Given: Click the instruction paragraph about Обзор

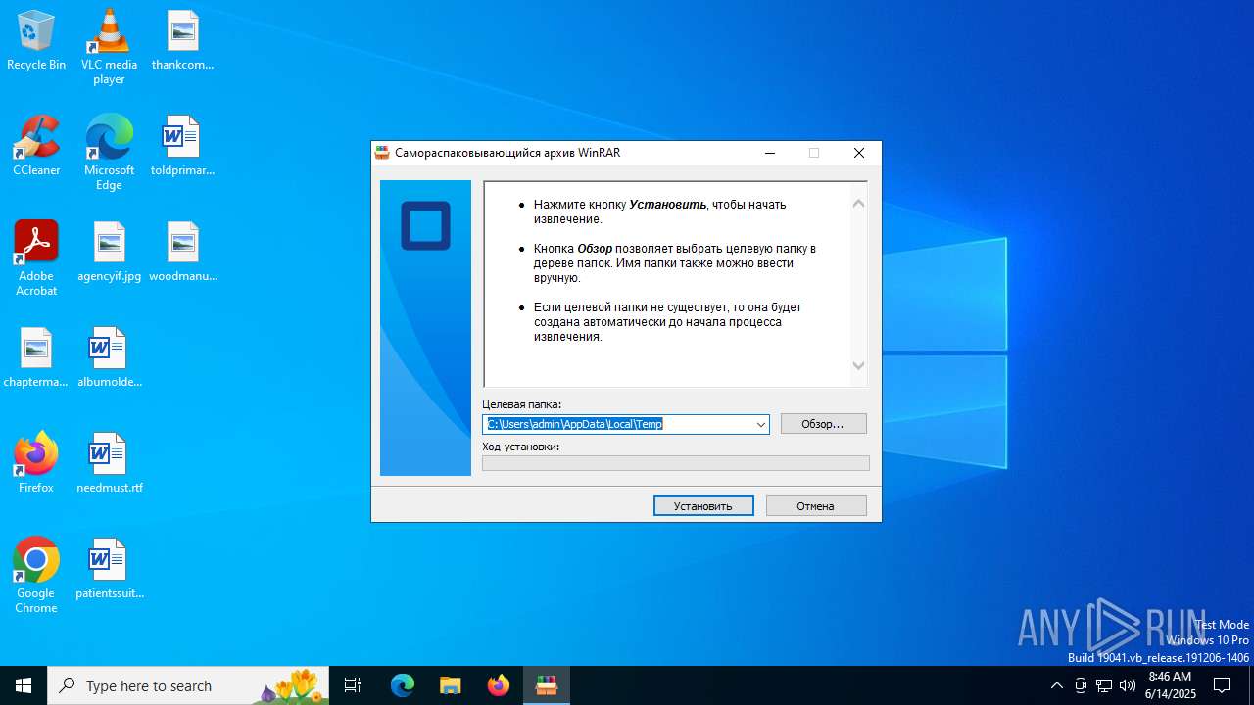Looking at the screenshot, I should [x=675, y=263].
